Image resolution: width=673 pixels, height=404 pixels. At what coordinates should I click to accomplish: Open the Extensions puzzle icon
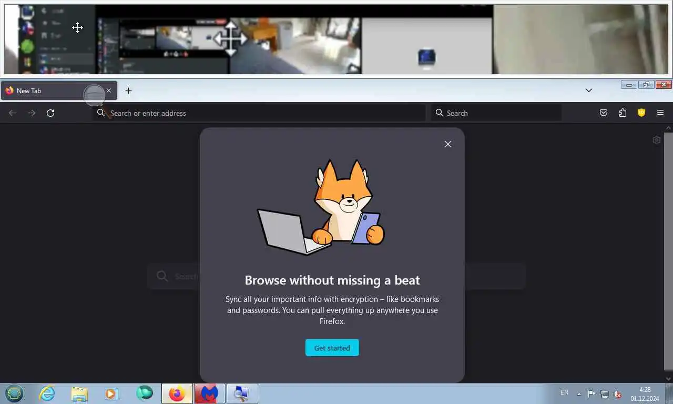pos(623,113)
